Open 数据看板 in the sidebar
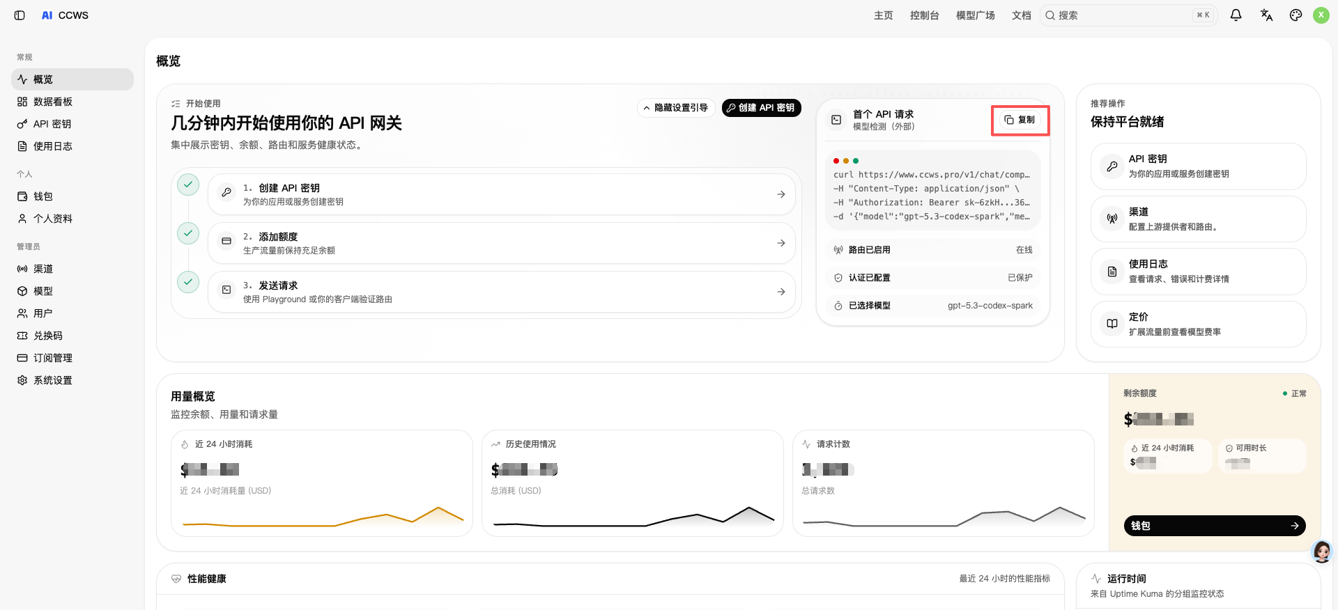Viewport: 1338px width, 610px height. (x=72, y=102)
